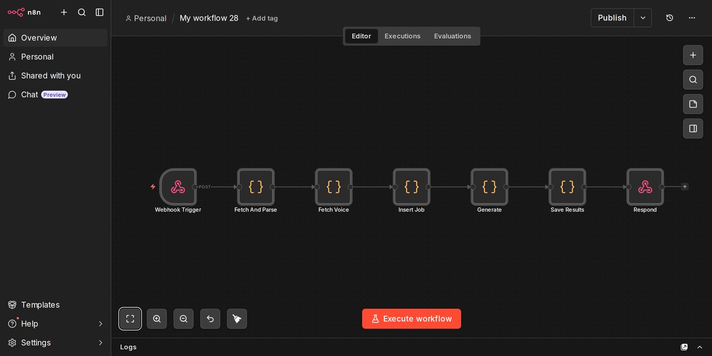Add a node with canvas plus button
This screenshot has width=712, height=356.
pos(693,55)
